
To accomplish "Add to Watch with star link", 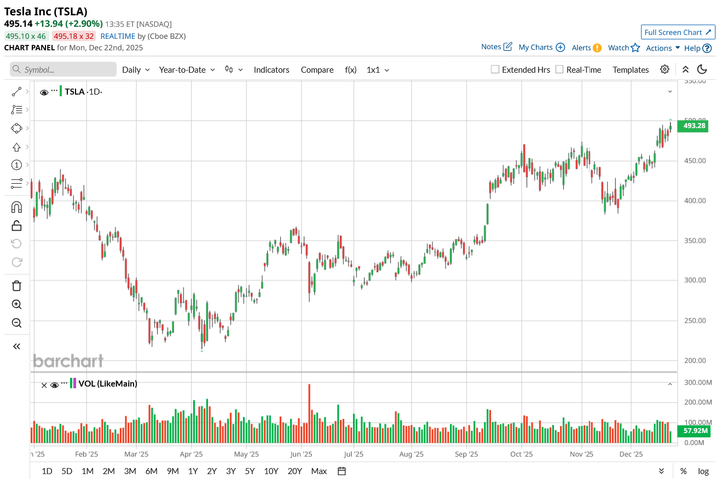I will click(624, 48).
